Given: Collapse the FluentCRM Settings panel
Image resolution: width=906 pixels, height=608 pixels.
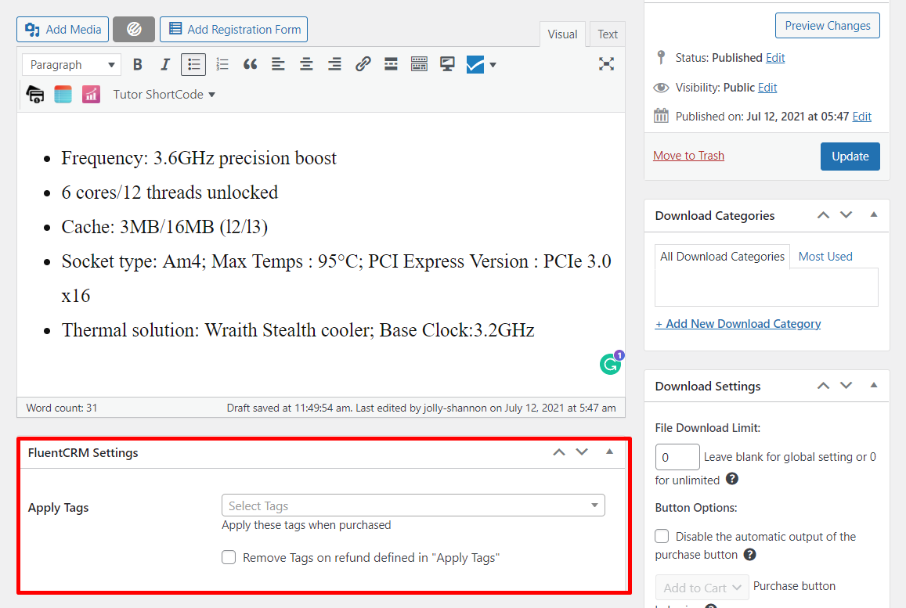Looking at the screenshot, I should (x=609, y=452).
